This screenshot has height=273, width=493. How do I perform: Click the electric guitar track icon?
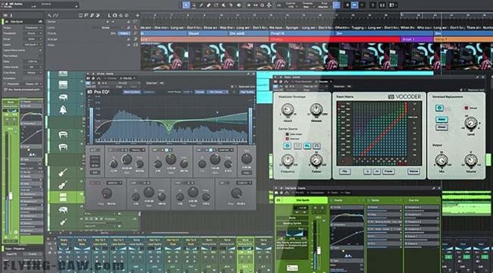click(63, 172)
